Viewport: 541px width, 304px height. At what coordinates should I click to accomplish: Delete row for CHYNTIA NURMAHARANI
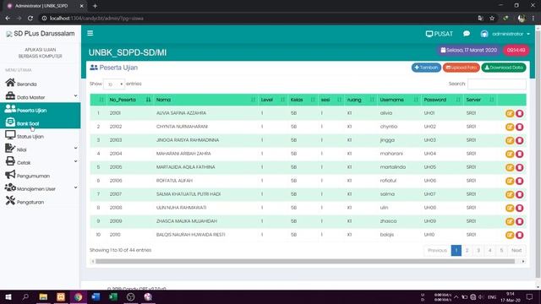click(x=519, y=127)
